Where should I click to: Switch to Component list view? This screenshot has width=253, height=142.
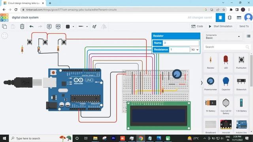coord(239,17)
